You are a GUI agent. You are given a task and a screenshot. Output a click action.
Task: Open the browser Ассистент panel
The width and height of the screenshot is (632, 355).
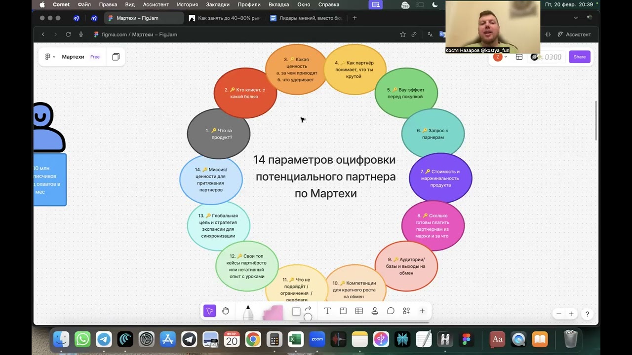point(574,35)
